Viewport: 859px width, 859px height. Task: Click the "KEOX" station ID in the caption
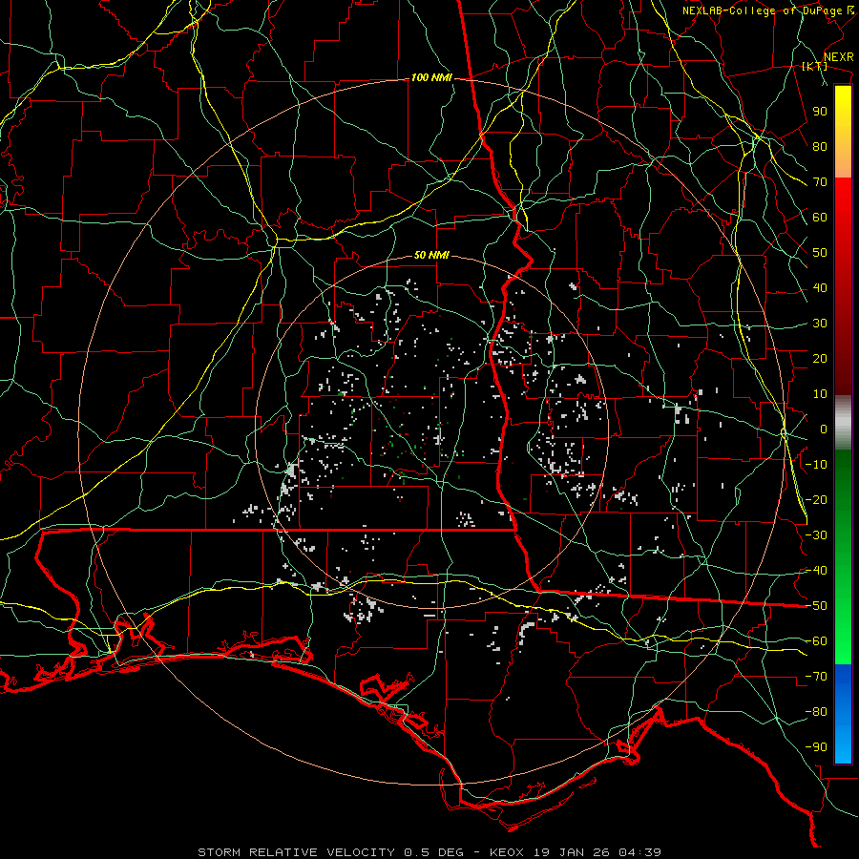tap(506, 852)
